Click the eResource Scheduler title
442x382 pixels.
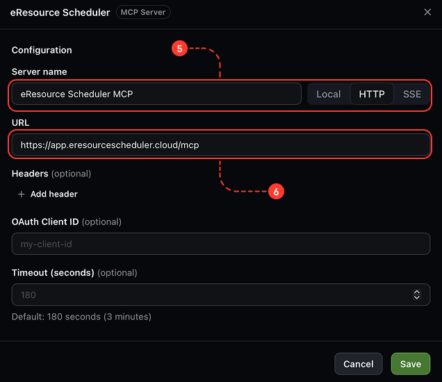[60, 13]
